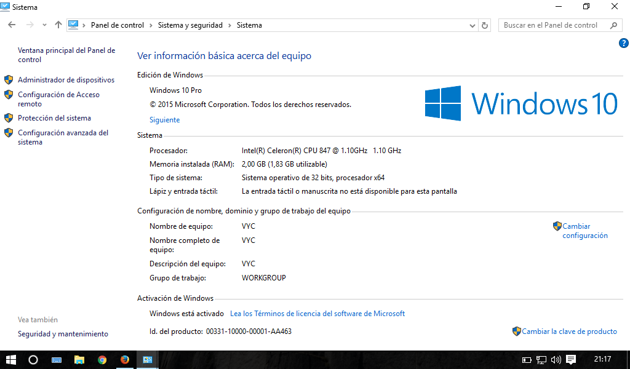Open Protección del sistema from the sidebar

54,117
